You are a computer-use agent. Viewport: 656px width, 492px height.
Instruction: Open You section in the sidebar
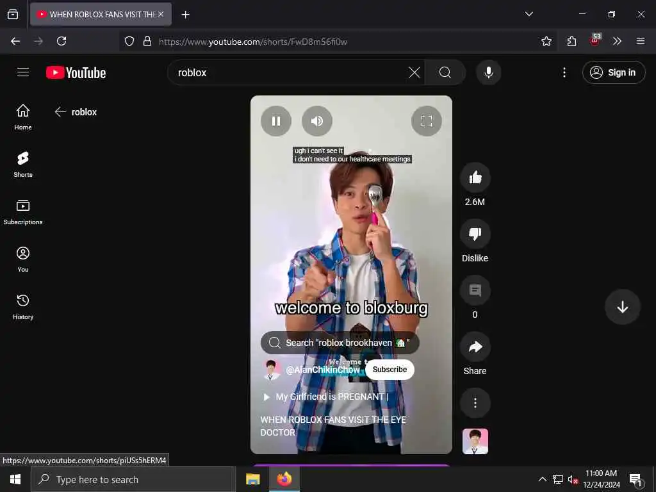tap(23, 259)
